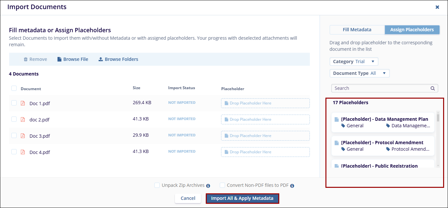Switch to the Fill Metadata tab
Image resolution: width=448 pixels, height=208 pixels.
[x=357, y=30]
